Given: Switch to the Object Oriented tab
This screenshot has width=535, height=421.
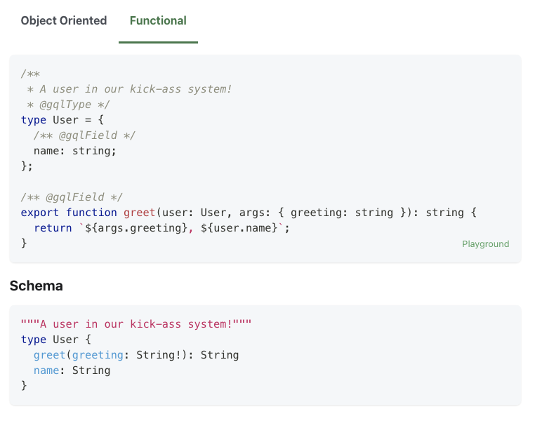Looking at the screenshot, I should [x=64, y=21].
